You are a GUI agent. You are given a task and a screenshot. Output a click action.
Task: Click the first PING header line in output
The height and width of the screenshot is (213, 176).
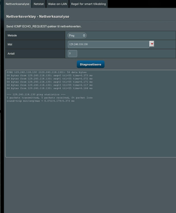coord(47,72)
